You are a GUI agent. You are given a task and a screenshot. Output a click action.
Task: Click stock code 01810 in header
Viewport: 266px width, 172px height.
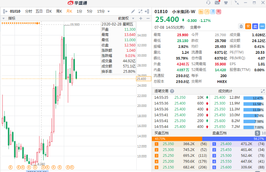point(161,12)
